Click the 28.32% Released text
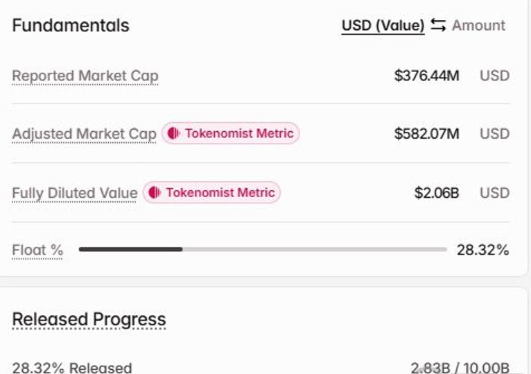 [x=72, y=368]
